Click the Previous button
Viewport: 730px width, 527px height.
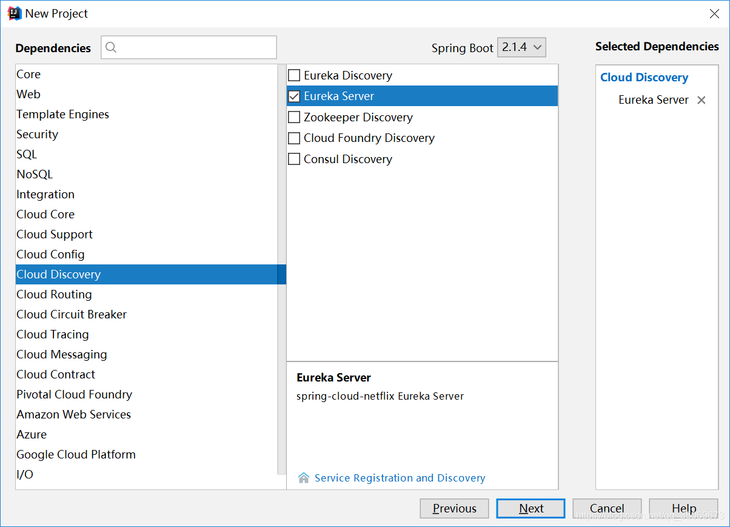(x=455, y=509)
